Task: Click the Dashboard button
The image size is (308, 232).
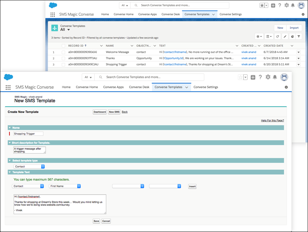Action: coord(100,112)
